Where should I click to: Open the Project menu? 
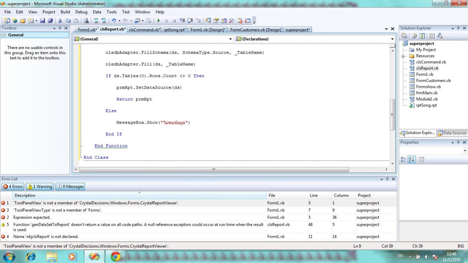click(49, 12)
